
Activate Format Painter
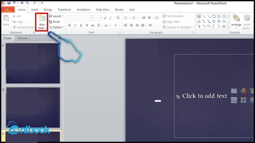tap(23, 27)
